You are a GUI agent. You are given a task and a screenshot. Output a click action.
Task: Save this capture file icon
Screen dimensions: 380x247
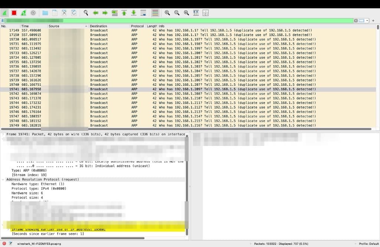point(55,13)
